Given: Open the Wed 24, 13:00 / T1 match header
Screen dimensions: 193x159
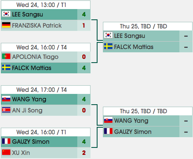Looking at the screenshot, I should [46, 5].
